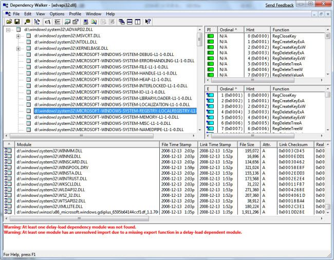Click the cyan export icon for RegCreateKeyExW
The image size is (334, 260).
tap(210, 106)
